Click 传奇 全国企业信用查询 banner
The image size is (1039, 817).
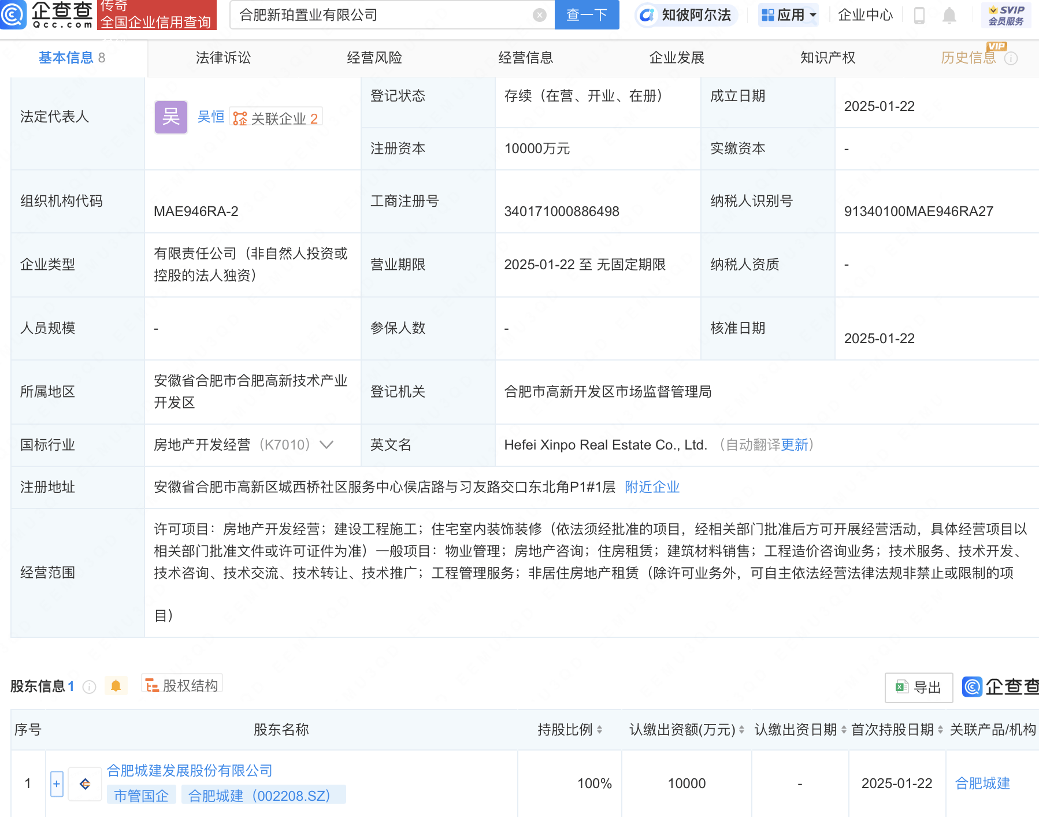[156, 14]
